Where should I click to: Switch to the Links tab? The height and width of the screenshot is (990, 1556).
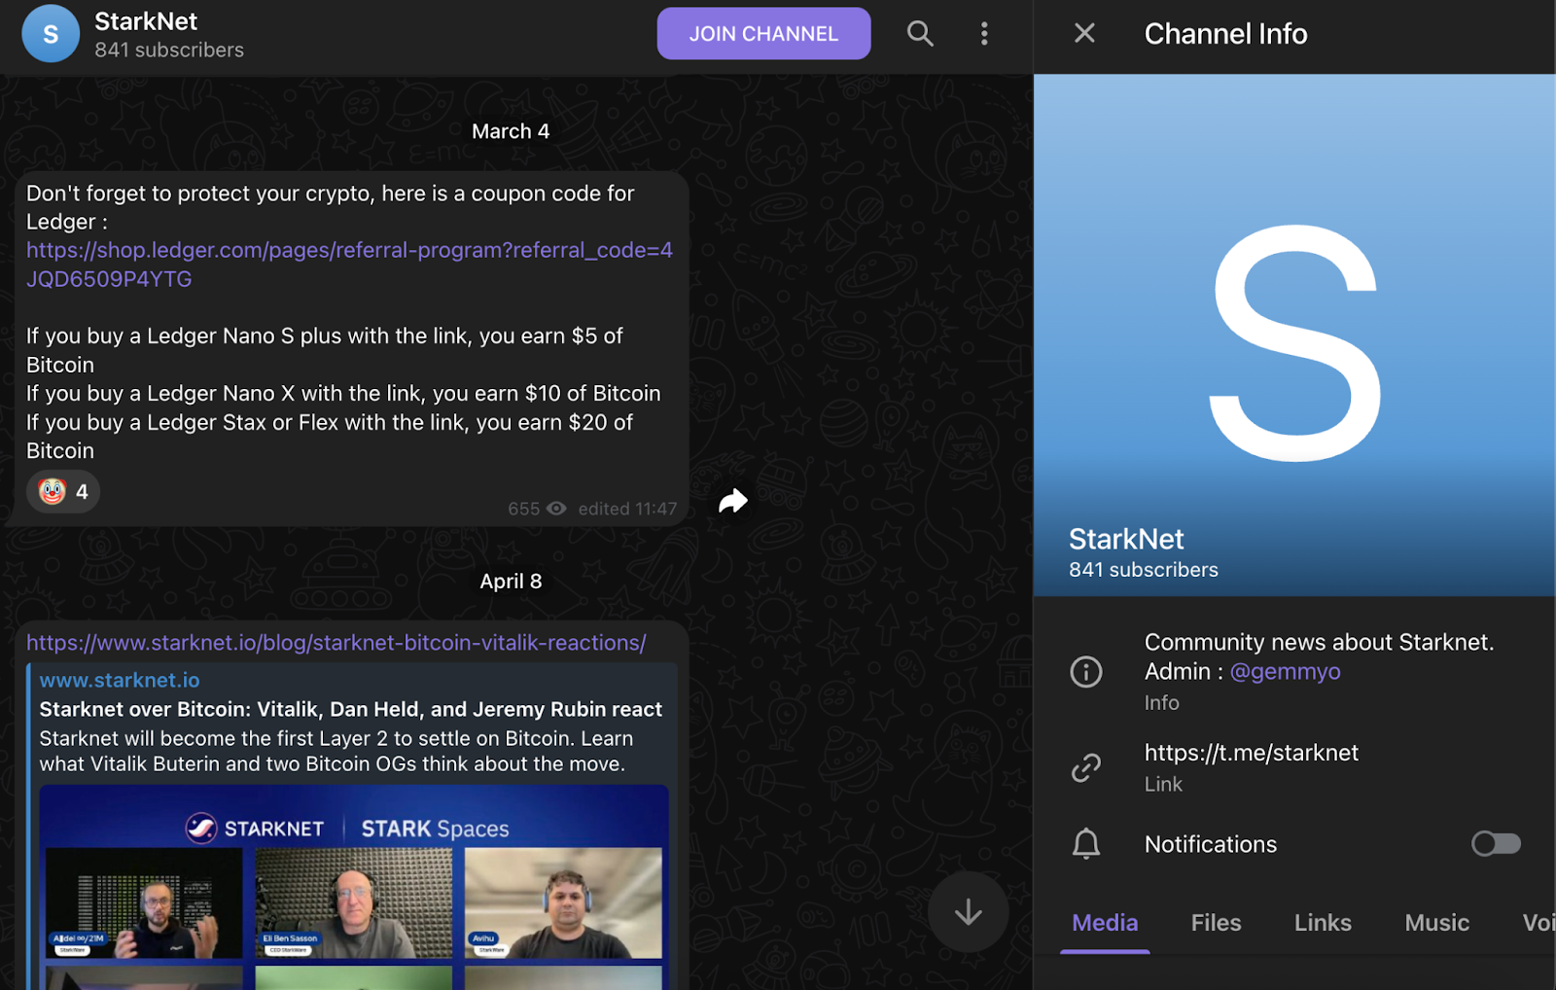tap(1322, 923)
